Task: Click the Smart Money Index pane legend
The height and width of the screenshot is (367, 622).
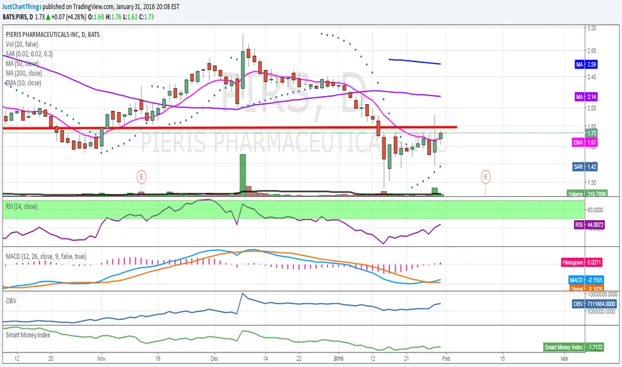Action: coord(28,335)
